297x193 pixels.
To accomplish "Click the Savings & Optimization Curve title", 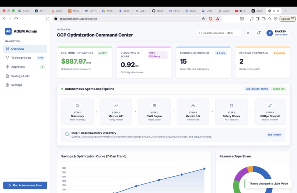I will 94,156.
